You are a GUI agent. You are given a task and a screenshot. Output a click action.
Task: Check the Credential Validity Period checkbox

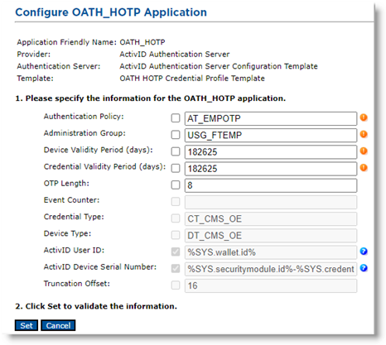click(176, 168)
